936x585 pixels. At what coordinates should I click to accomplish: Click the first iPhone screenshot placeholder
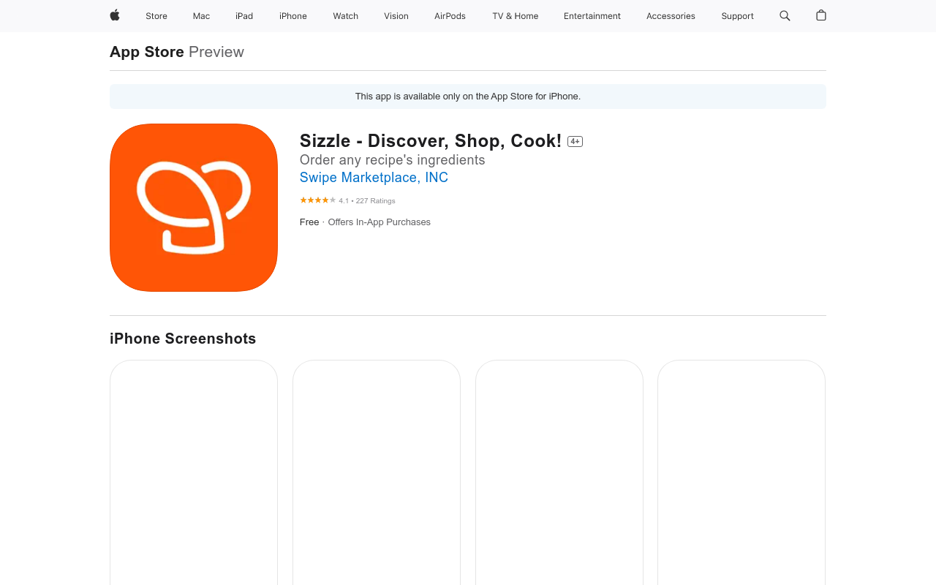click(x=194, y=472)
